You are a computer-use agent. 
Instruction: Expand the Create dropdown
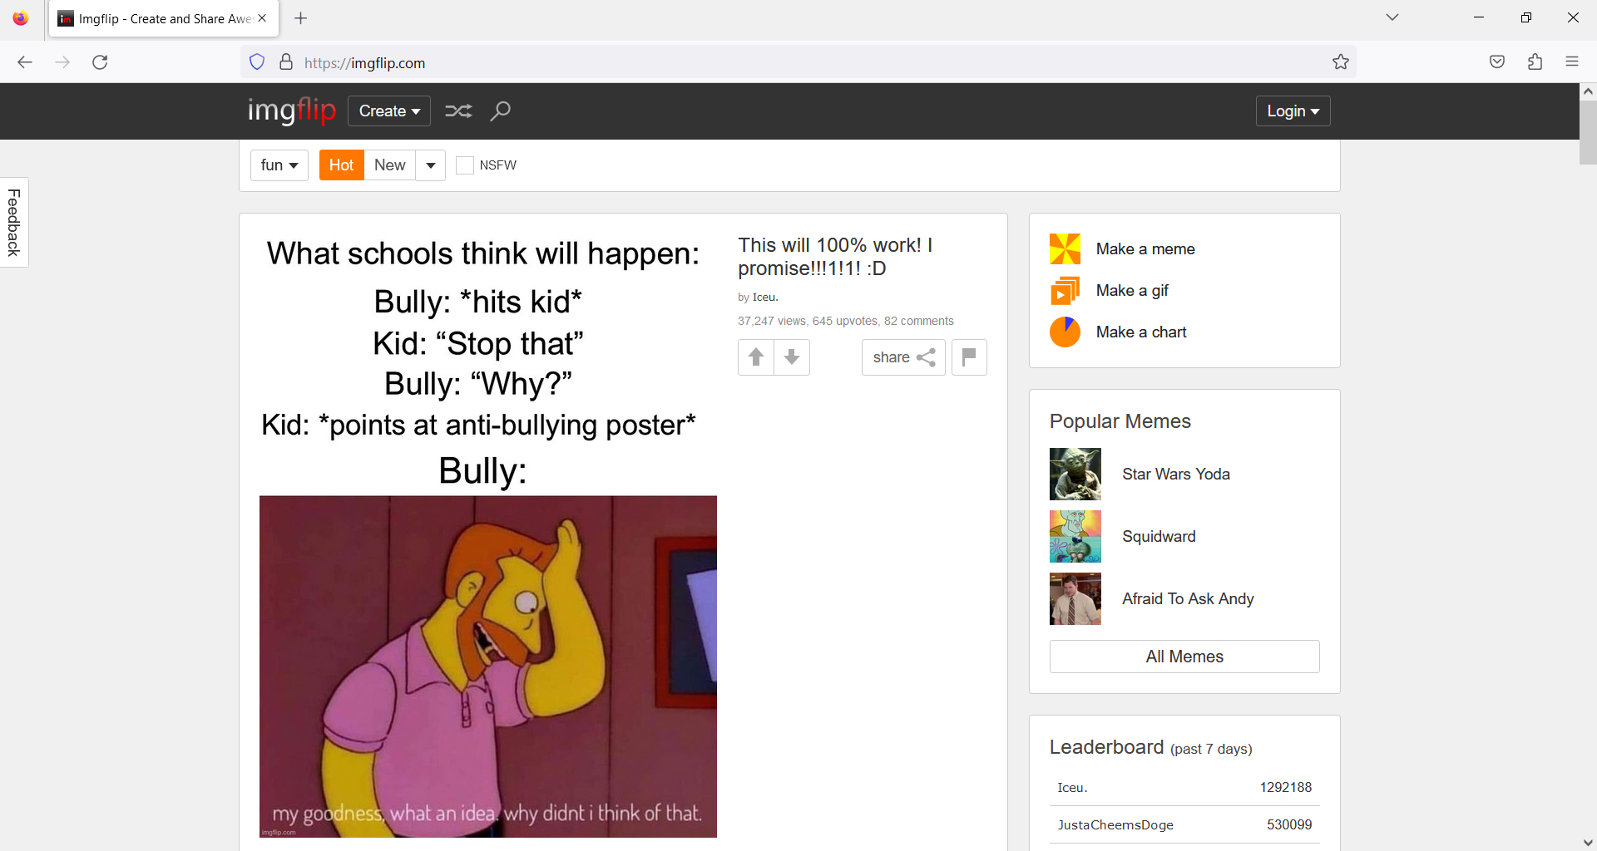(389, 111)
